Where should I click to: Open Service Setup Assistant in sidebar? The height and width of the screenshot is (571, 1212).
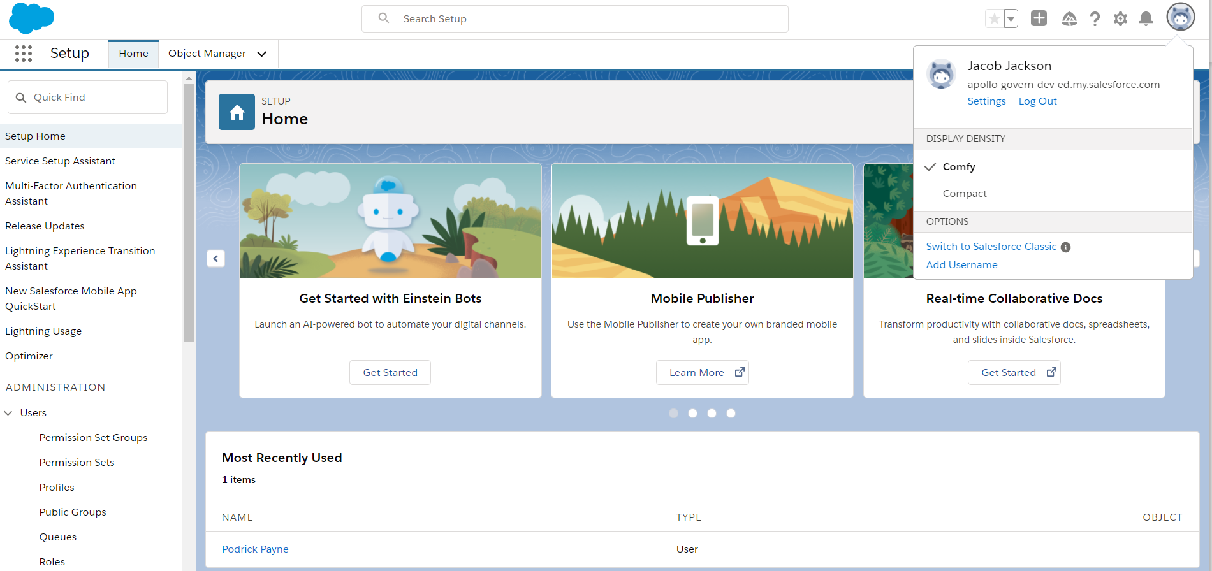(60, 161)
